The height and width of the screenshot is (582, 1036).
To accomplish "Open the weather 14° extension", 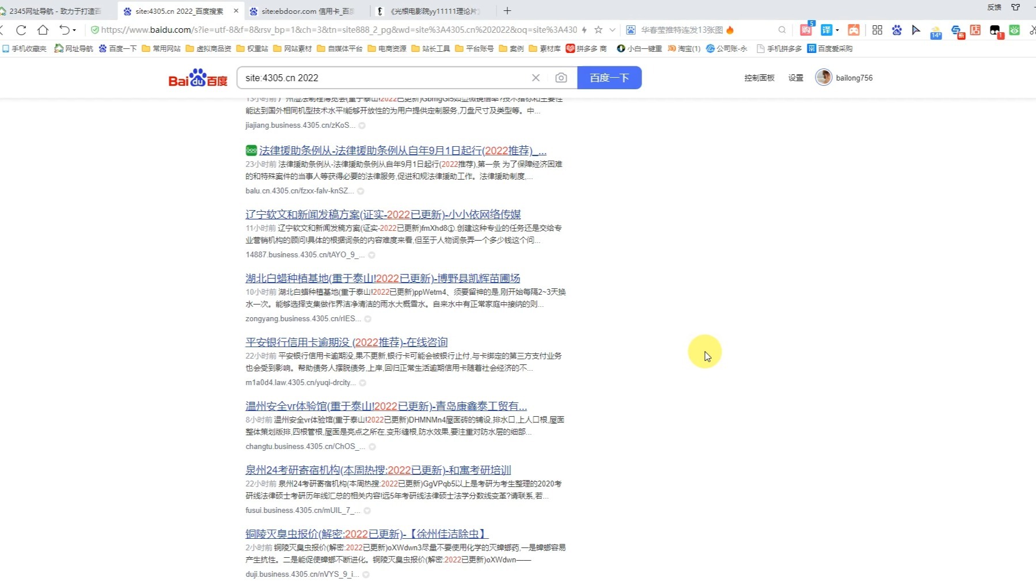I will [936, 32].
